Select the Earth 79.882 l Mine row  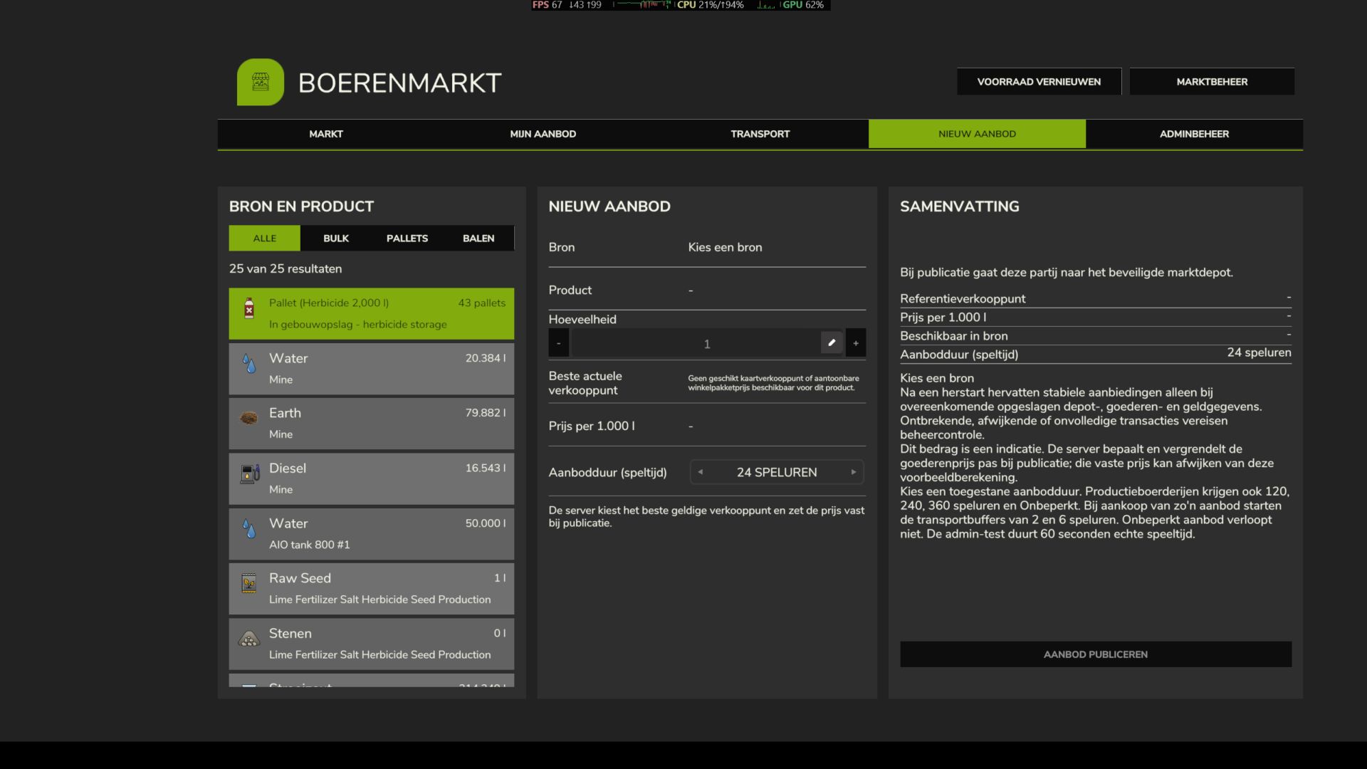pos(372,424)
